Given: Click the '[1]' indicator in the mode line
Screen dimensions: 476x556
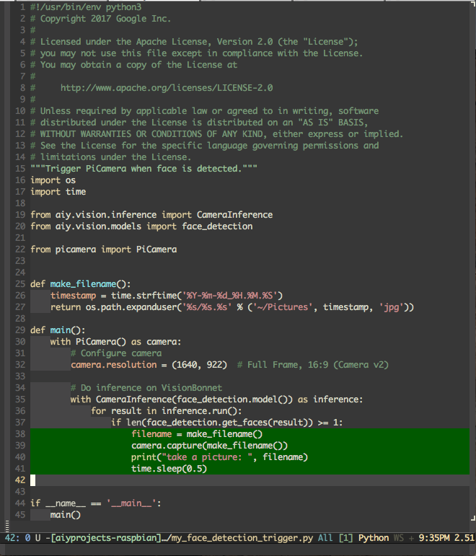Looking at the screenshot, I should click(346, 538).
